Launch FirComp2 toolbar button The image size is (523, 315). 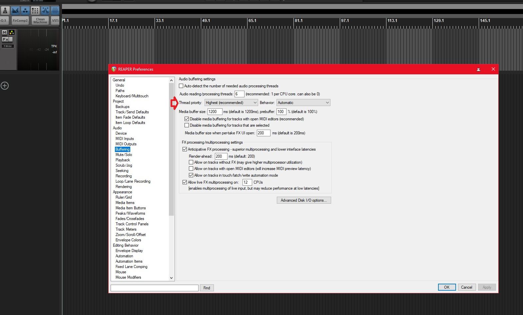coord(20,21)
